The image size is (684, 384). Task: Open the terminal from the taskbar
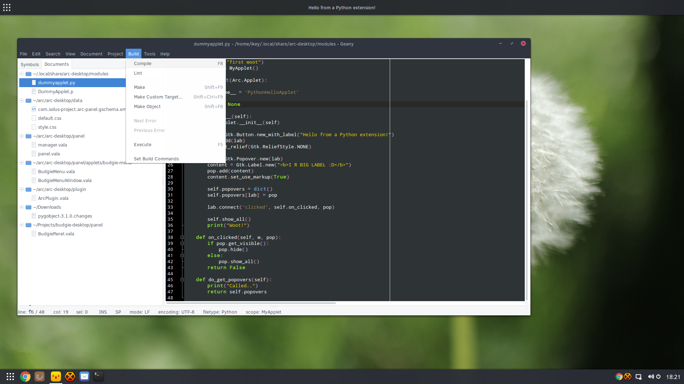point(99,377)
